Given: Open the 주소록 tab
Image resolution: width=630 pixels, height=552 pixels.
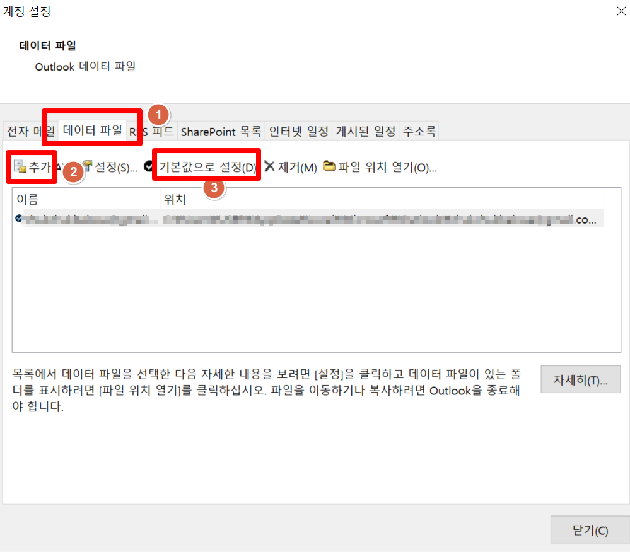Looking at the screenshot, I should [419, 131].
